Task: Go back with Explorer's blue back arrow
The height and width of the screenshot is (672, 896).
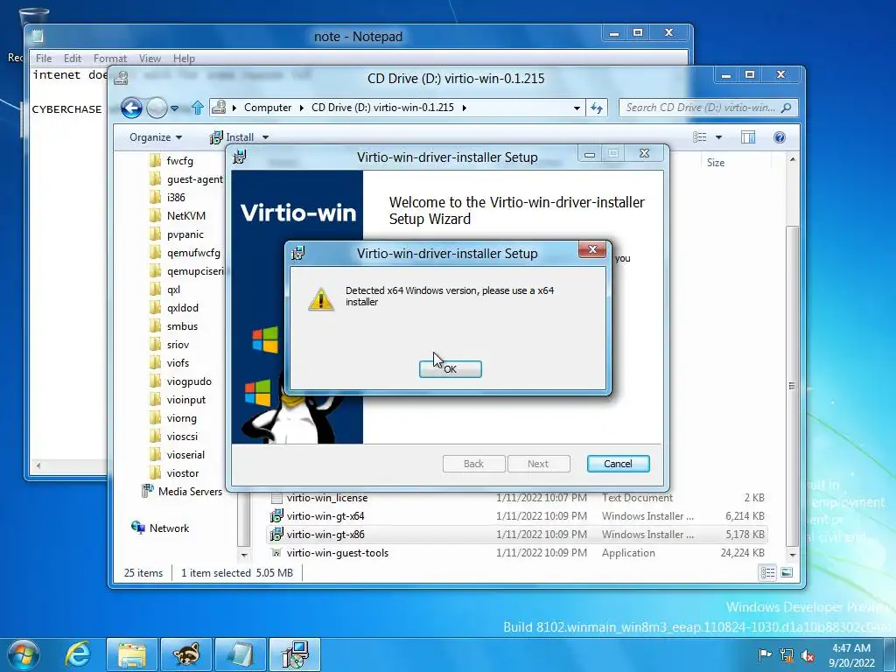Action: [x=131, y=108]
